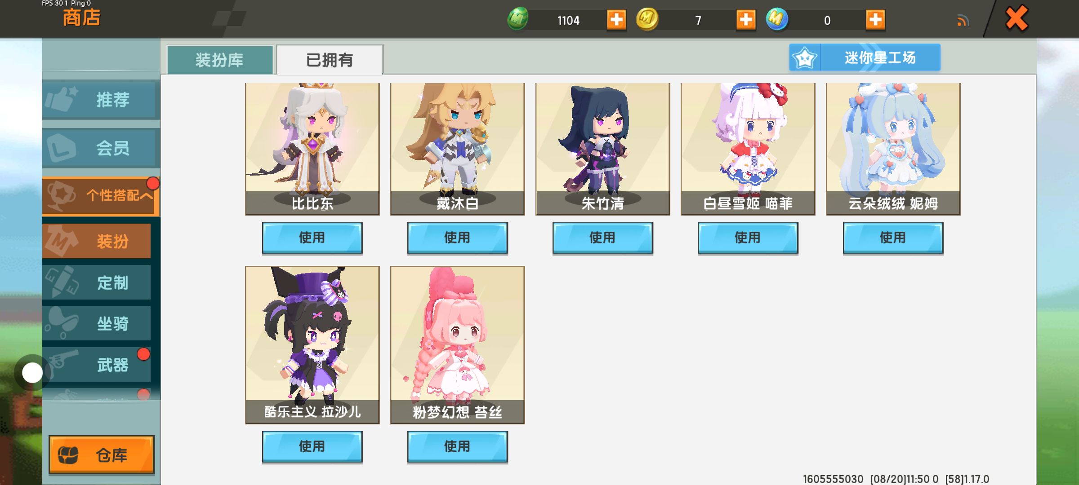This screenshot has height=485, width=1079.
Task: Switch to the 装扮库 tab
Action: 220,60
